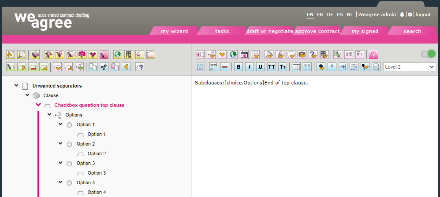Click the pencil-with-paperclip icon

click(60, 55)
